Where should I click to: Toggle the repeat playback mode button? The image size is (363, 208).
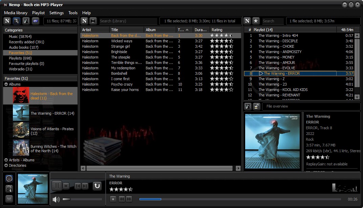pyautogui.click(x=97, y=186)
